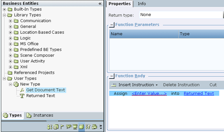The width and height of the screenshot is (224, 132).
Task: Switch to the Instances tab
Action: click(x=40, y=115)
